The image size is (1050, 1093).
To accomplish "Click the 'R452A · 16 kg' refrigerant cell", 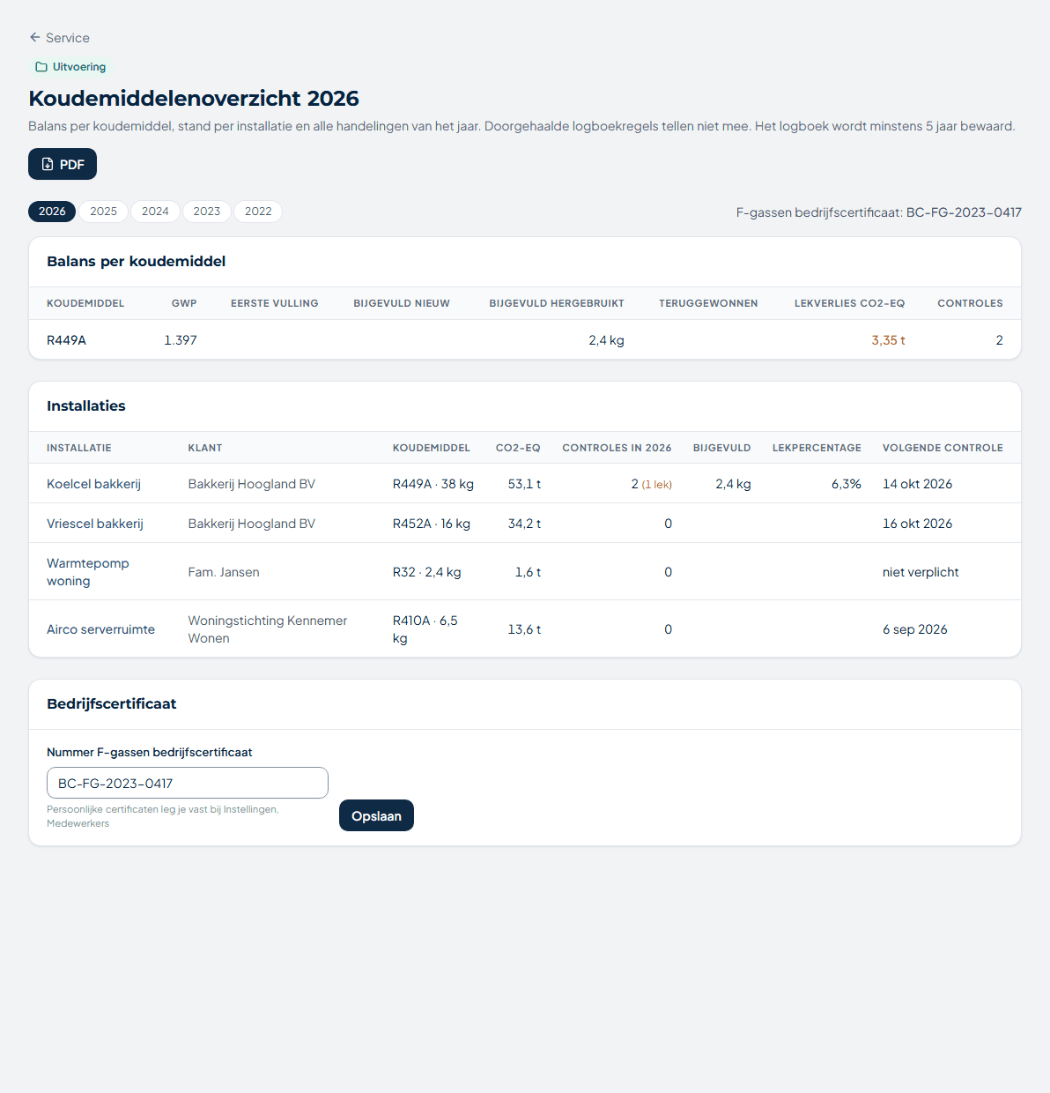I will 432,524.
